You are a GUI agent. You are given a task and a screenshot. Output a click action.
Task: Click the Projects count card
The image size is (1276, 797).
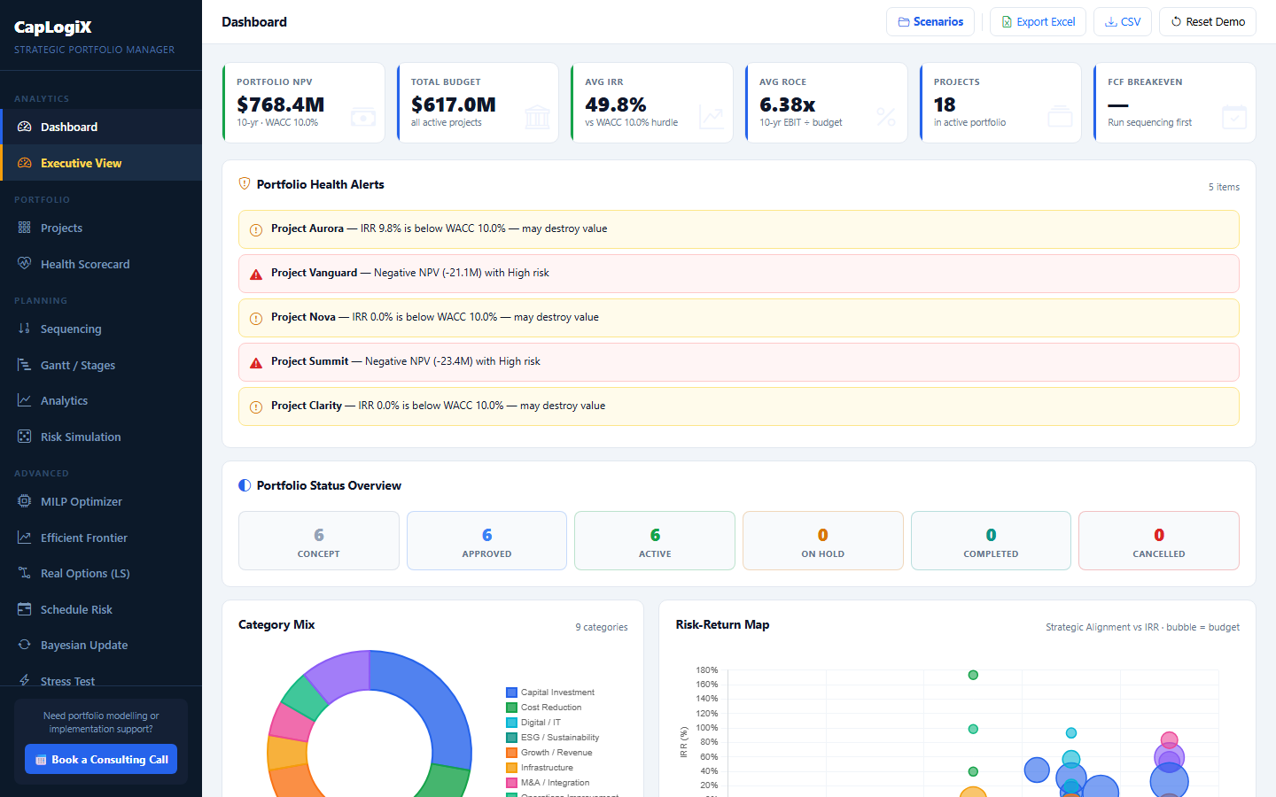(1001, 103)
